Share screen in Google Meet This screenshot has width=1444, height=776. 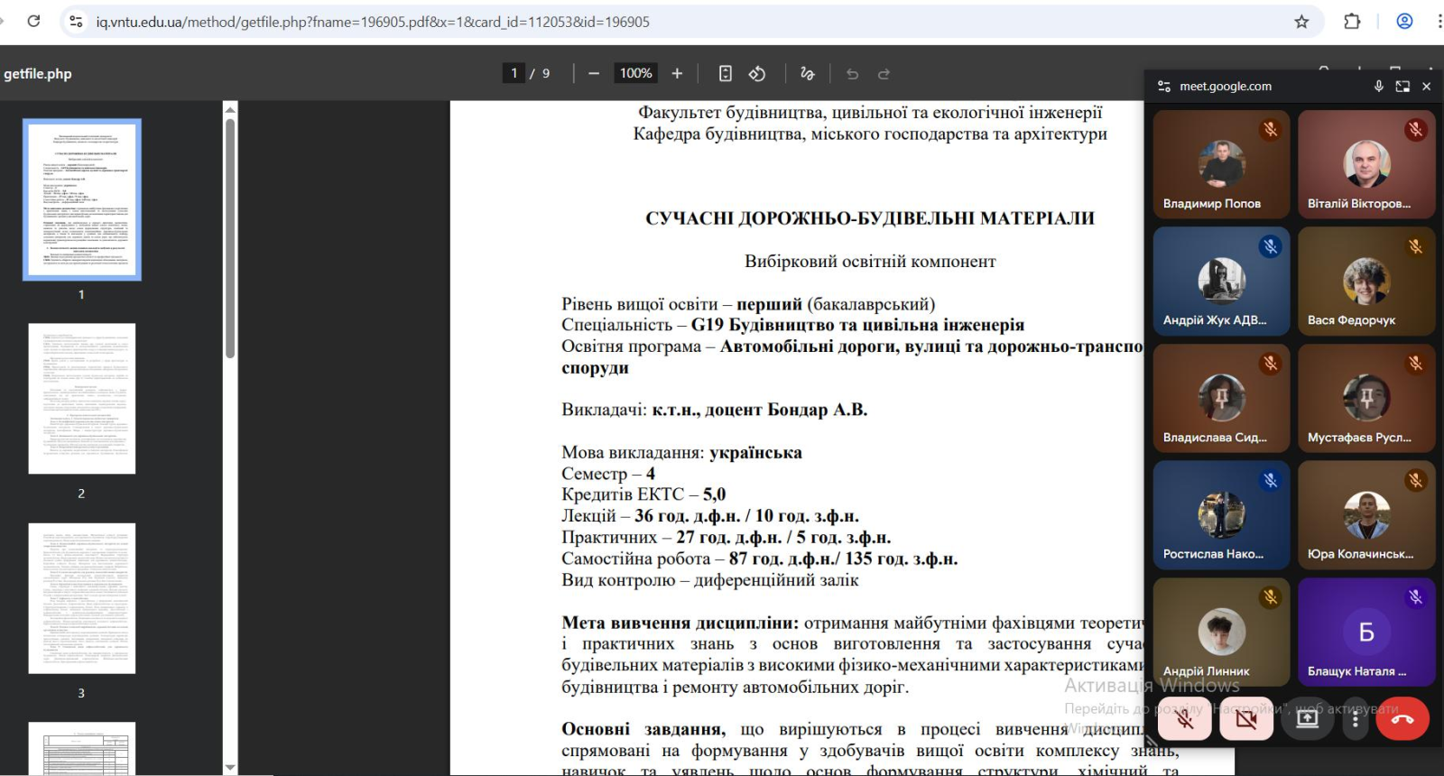(x=1307, y=719)
